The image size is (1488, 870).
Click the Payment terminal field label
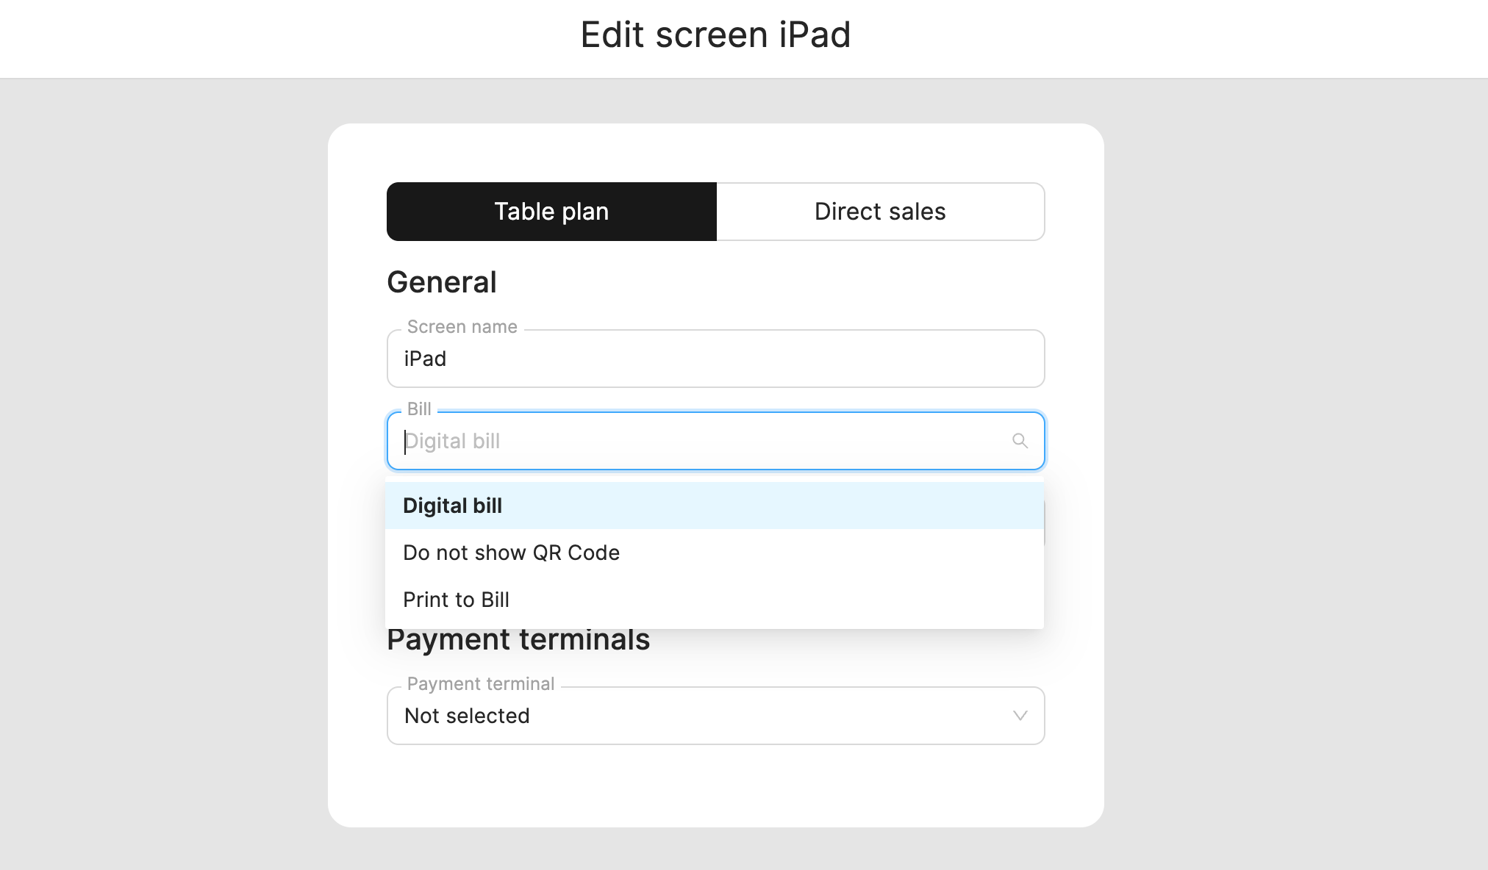pyautogui.click(x=481, y=684)
